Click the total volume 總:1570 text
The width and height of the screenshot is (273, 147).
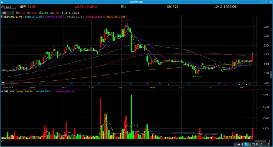point(173,7)
